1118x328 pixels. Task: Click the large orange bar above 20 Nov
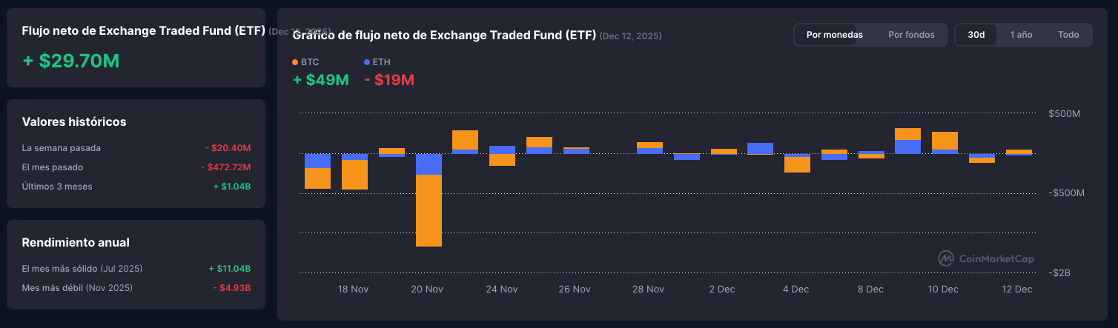pyautogui.click(x=429, y=210)
